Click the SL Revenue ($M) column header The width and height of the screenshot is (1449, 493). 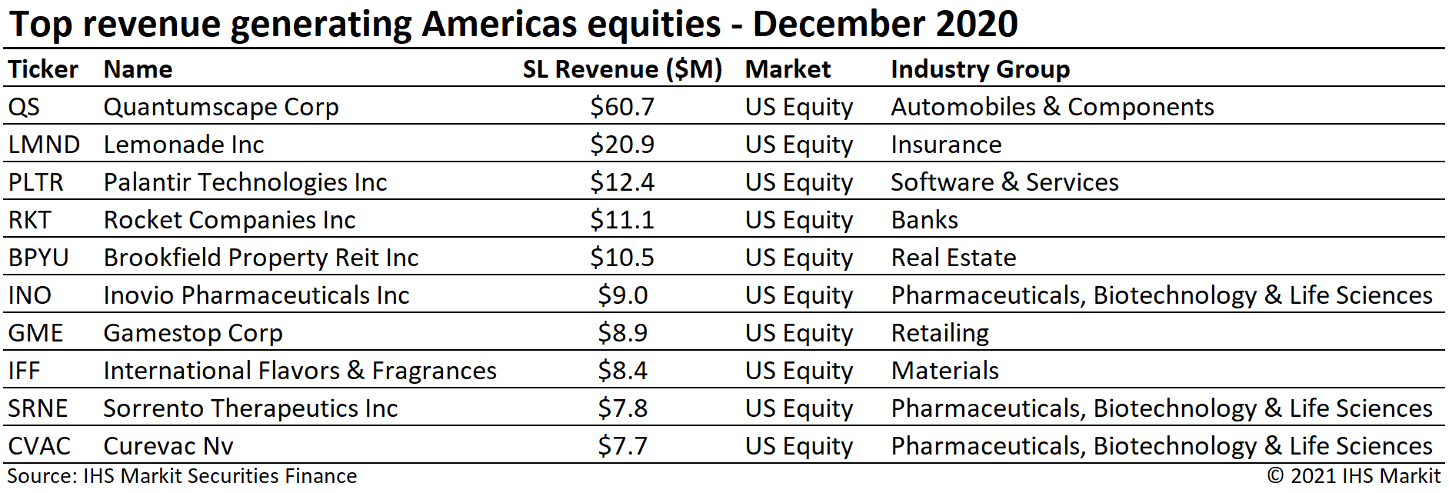(622, 69)
